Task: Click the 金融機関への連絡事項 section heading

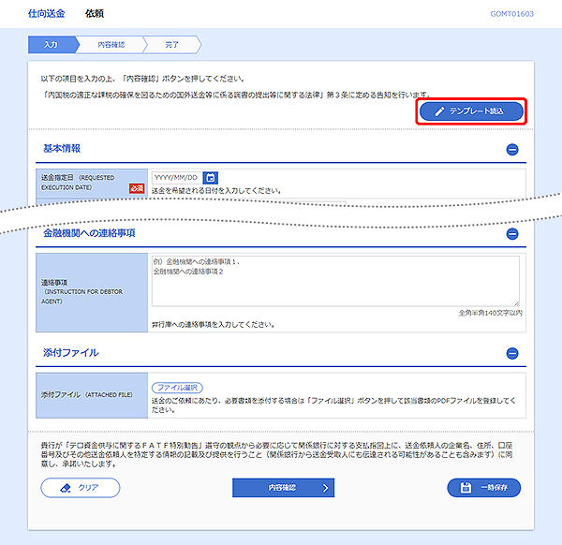Action: [x=89, y=233]
